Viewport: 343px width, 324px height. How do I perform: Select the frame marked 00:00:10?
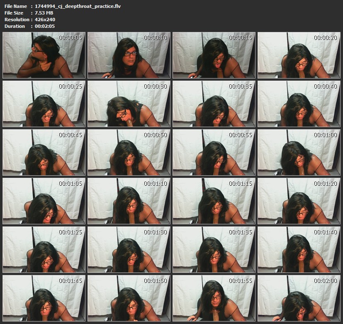(x=129, y=55)
